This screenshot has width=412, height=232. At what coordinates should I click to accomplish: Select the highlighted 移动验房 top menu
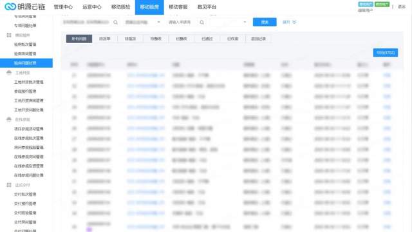click(x=149, y=7)
